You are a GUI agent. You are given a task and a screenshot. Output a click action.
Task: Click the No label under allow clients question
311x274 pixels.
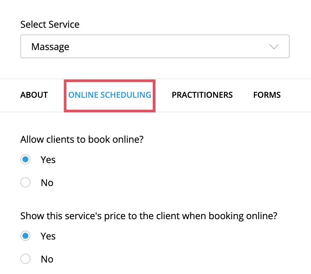(47, 183)
